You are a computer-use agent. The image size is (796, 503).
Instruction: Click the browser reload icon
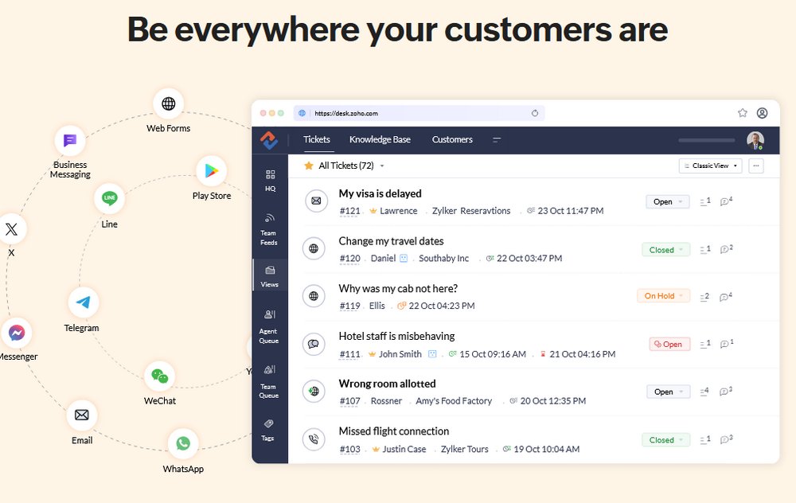(x=535, y=113)
